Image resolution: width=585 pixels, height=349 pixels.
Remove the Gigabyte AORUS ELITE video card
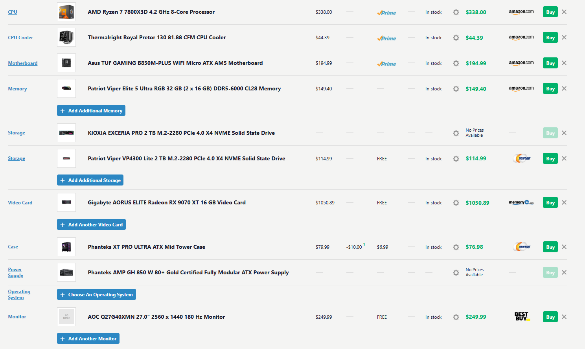[x=564, y=202]
